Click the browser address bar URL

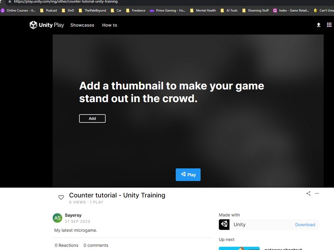click(66, 2)
